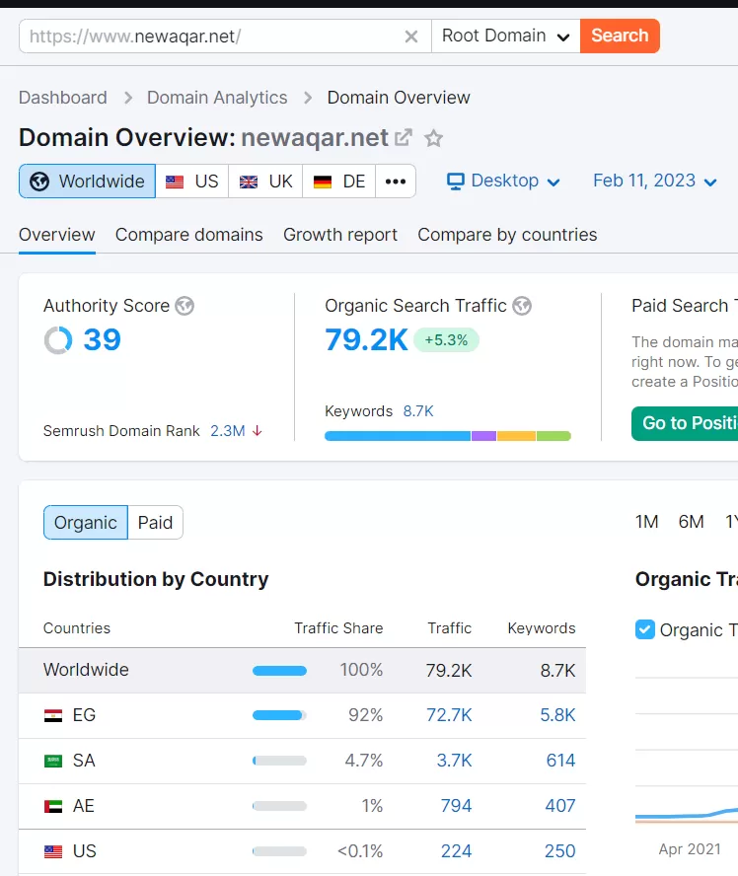Viewport: 738px width, 876px height.
Task: Clear the domain search field
Action: [x=411, y=36]
